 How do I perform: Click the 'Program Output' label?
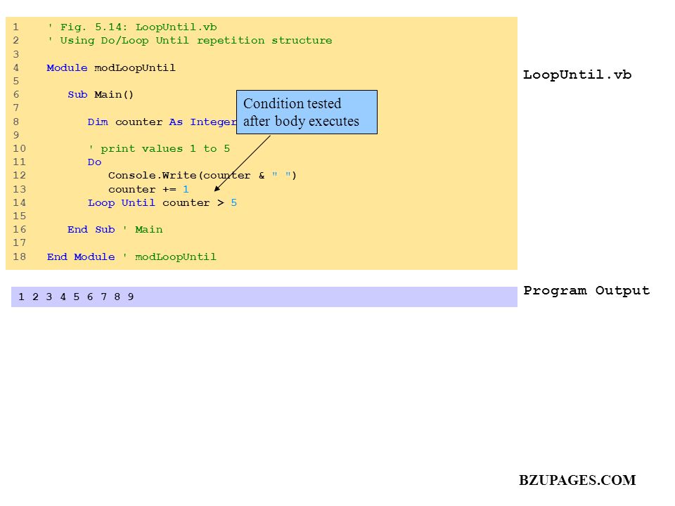coord(586,291)
